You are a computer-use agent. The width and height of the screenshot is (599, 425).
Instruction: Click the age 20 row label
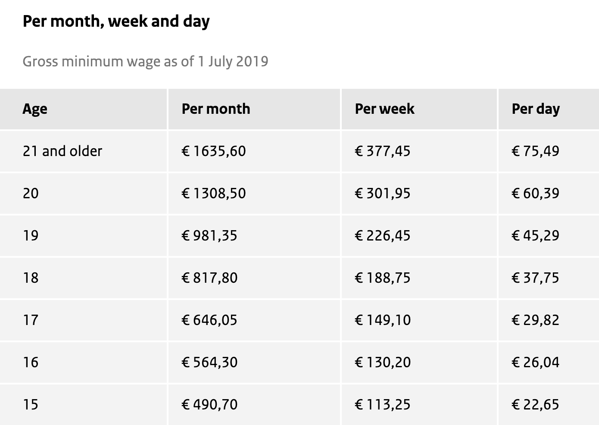(31, 194)
